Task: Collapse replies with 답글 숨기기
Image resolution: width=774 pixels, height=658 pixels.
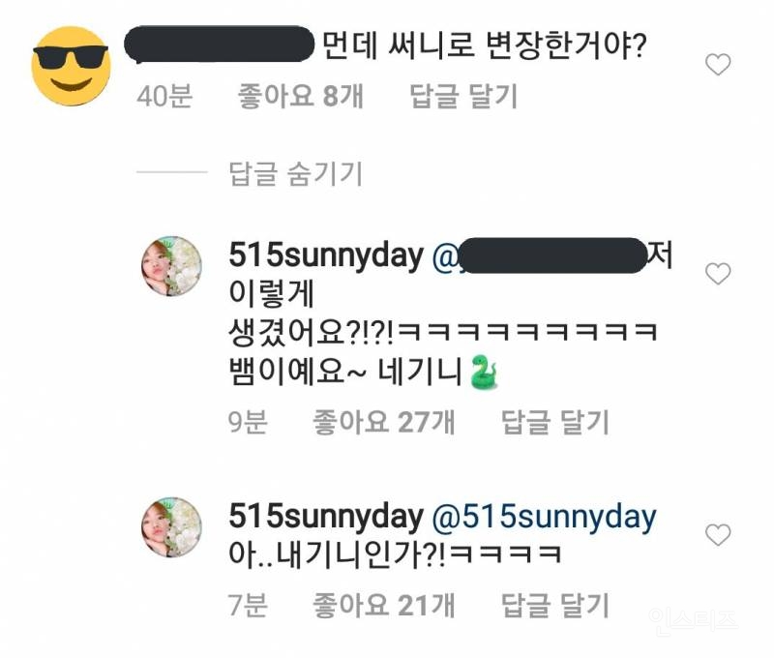Action: (x=296, y=174)
